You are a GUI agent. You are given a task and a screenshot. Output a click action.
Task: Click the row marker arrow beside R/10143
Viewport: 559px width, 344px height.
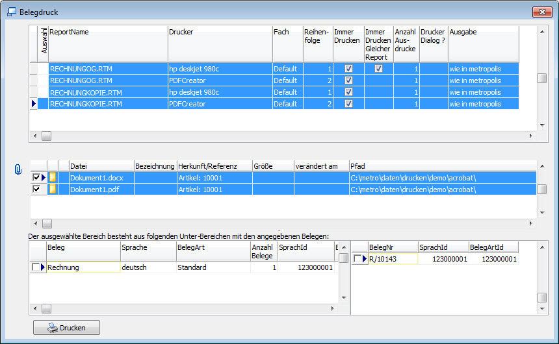[x=365, y=259]
